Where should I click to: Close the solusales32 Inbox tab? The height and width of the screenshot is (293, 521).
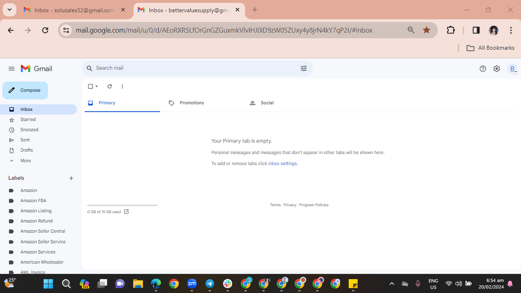point(123,10)
